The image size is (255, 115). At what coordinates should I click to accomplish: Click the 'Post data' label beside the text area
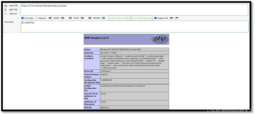[x=9, y=22]
